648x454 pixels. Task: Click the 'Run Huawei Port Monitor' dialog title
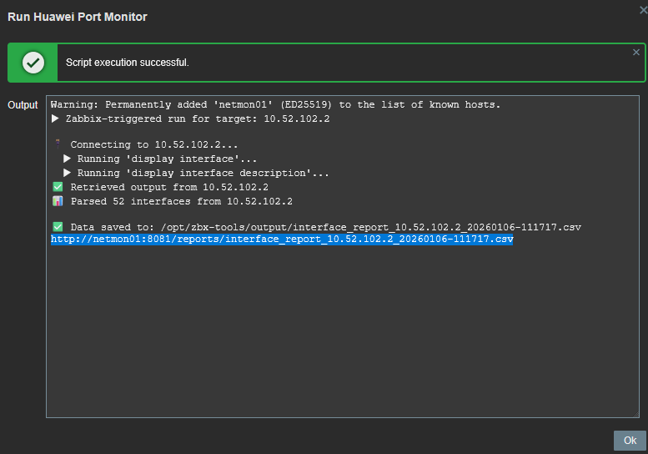(x=78, y=17)
